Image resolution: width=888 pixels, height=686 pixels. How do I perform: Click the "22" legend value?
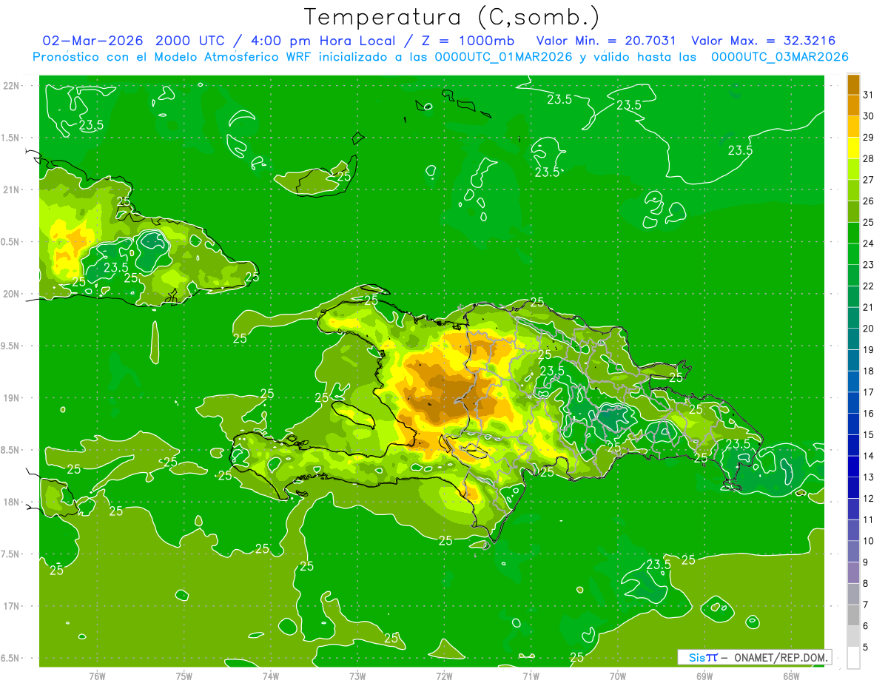coord(869,286)
